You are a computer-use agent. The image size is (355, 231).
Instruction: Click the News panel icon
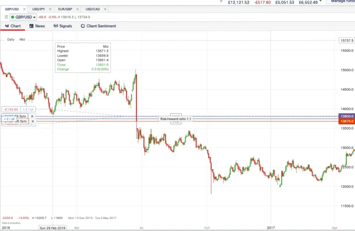pos(31,26)
